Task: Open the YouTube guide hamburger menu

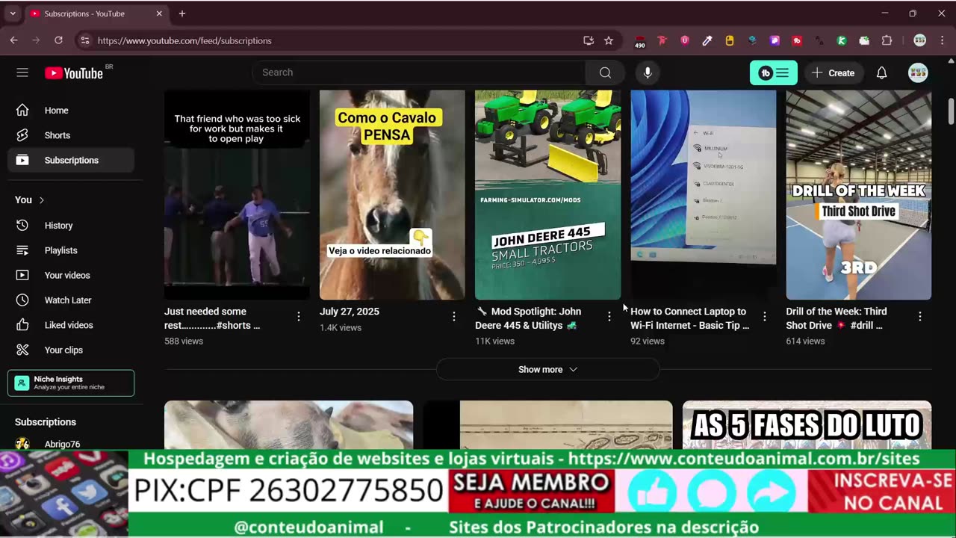Action: (22, 72)
